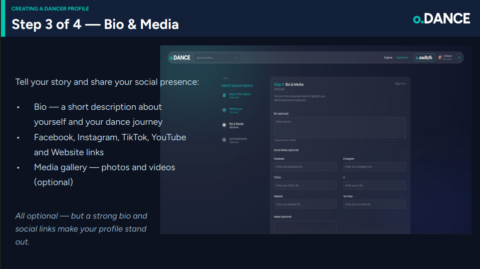Click the X URL input field
Image resolution: width=480 pixels, height=269 pixels.
tap(374, 185)
